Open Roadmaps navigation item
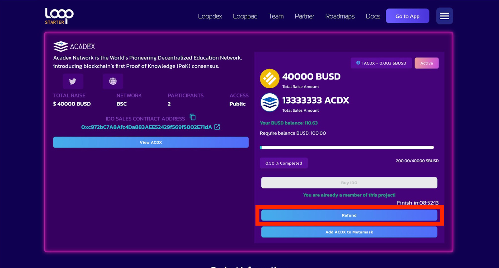The image size is (499, 268). (340, 16)
